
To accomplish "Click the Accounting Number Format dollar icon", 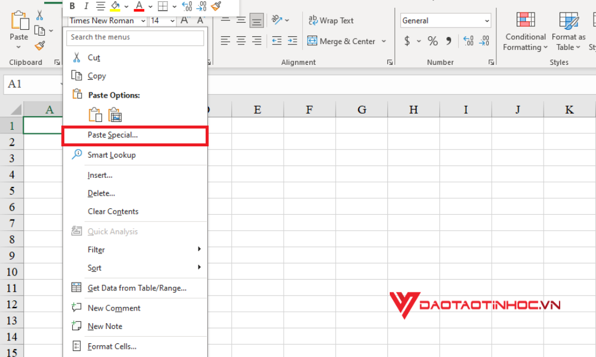I will coord(408,41).
